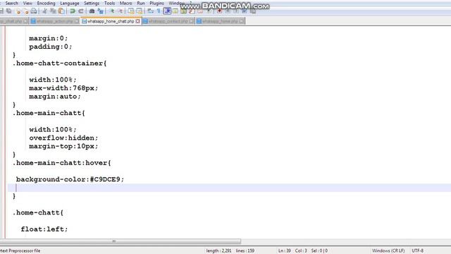Image resolution: width=451 pixels, height=254 pixels.
Task: Open the Language menu
Action: (x=70, y=3)
